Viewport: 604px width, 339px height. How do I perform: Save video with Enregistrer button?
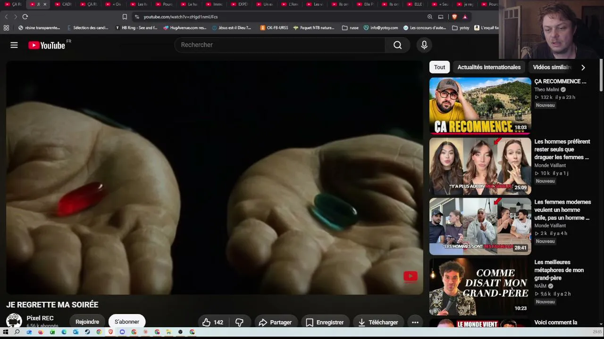(325, 323)
